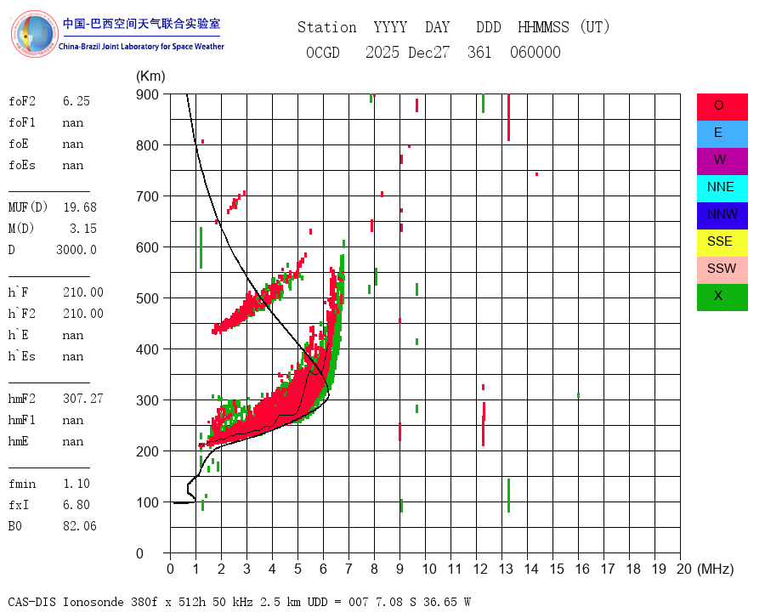The width and height of the screenshot is (765, 612).
Task: Click the hmF2 value 307.27
Action: (x=83, y=399)
